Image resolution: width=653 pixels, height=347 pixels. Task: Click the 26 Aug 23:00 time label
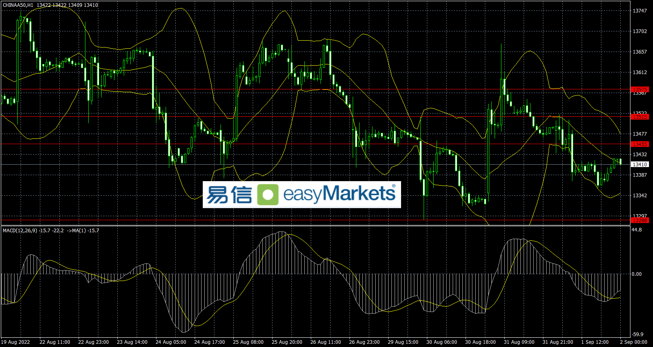click(x=364, y=342)
